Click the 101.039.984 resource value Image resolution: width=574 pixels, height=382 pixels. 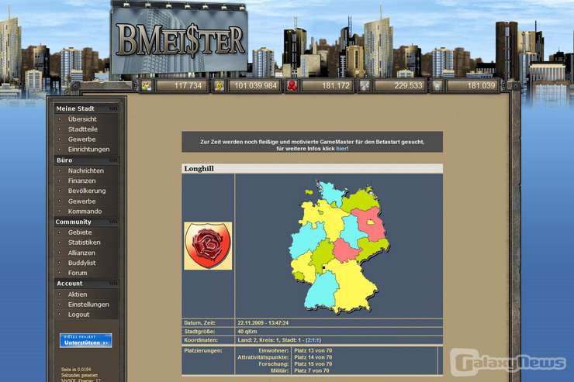coord(255,86)
